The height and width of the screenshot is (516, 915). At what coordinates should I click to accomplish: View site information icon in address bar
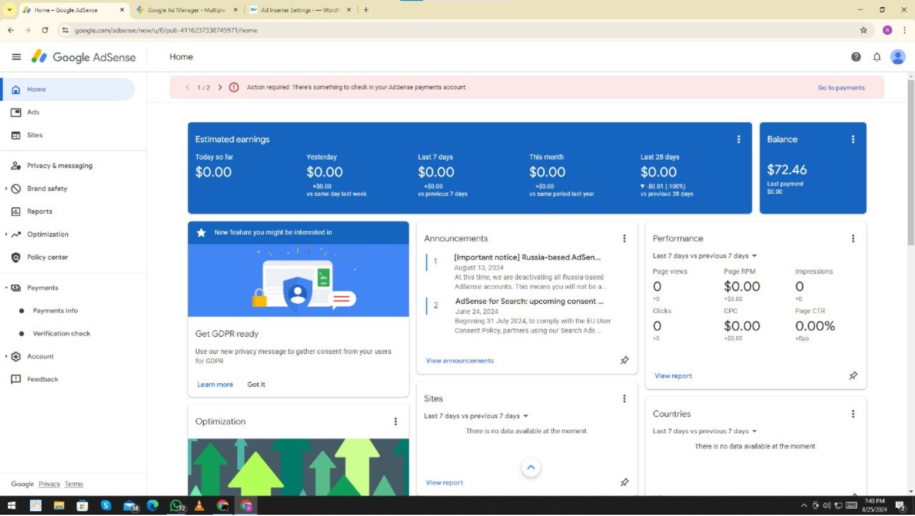tap(66, 30)
